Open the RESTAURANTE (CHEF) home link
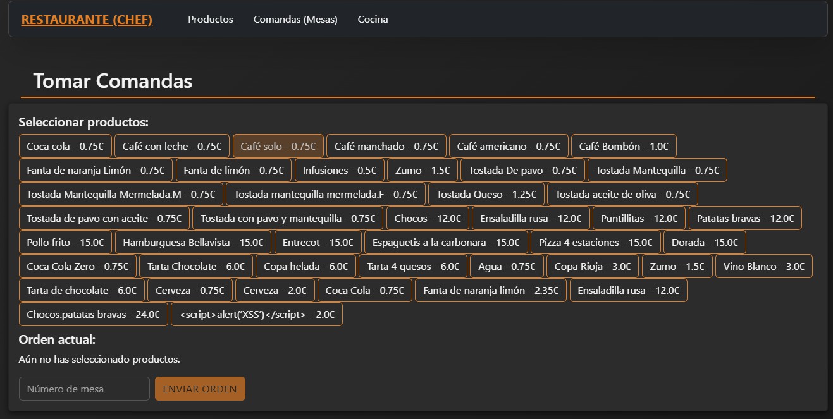This screenshot has height=419, width=833. [x=87, y=20]
